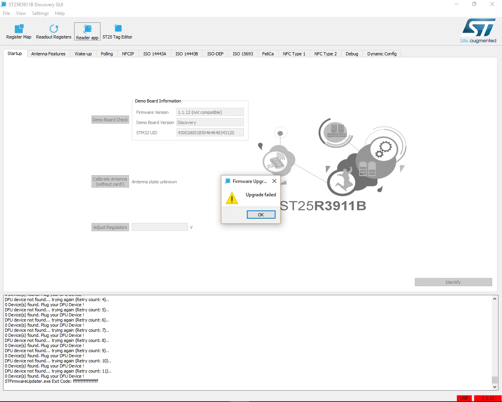Image resolution: width=502 pixels, height=402 pixels.
Task: Click the application icon in title bar
Action: click(4, 4)
